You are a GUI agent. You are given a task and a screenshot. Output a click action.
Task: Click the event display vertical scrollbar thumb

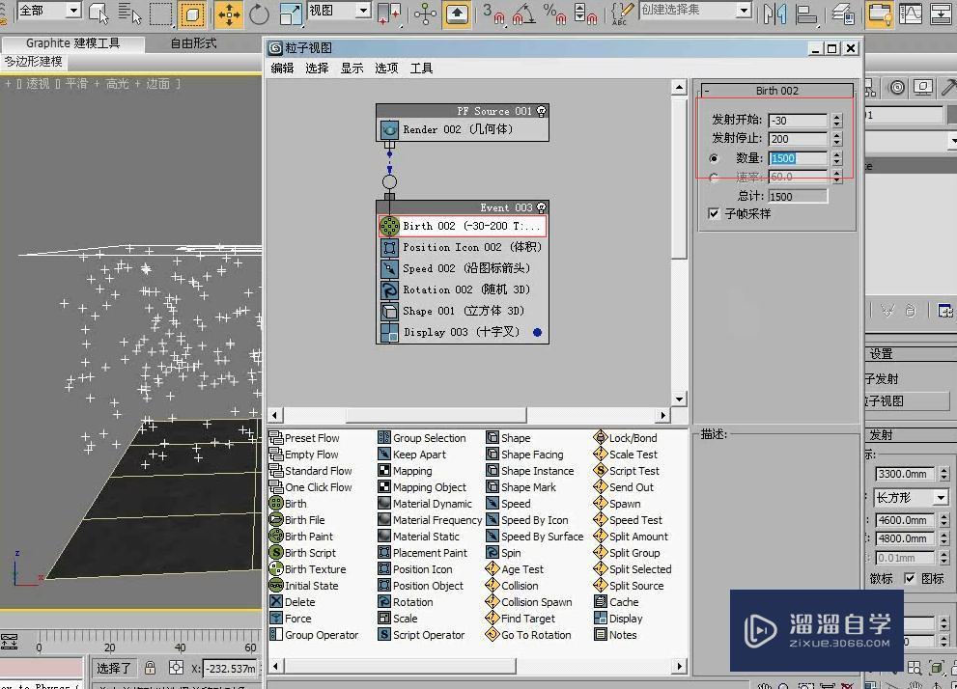679,179
